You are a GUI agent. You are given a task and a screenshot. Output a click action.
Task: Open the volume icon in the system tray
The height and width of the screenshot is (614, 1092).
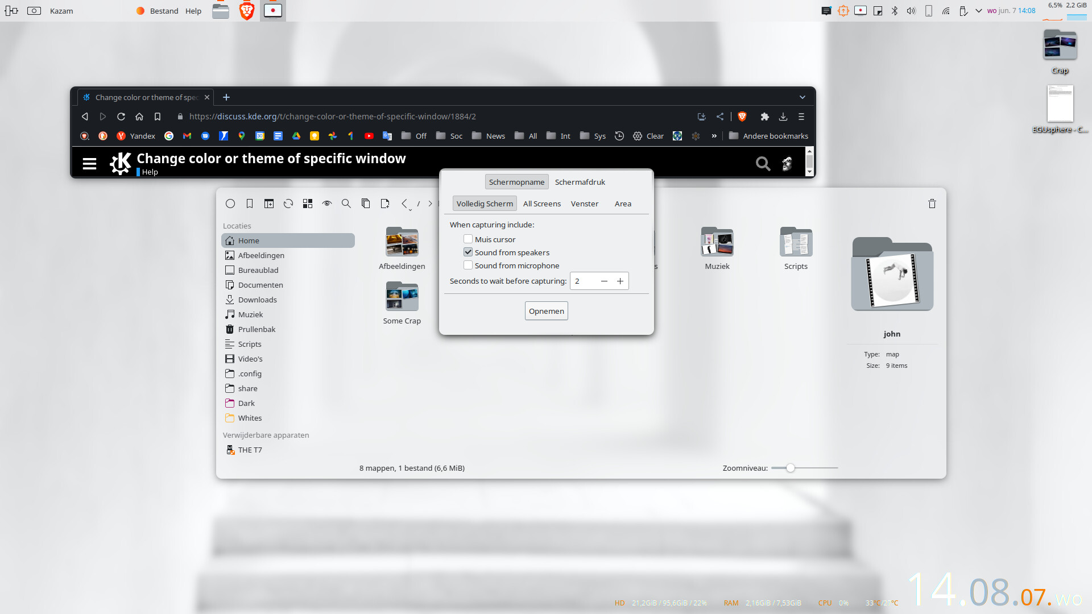pos(911,11)
